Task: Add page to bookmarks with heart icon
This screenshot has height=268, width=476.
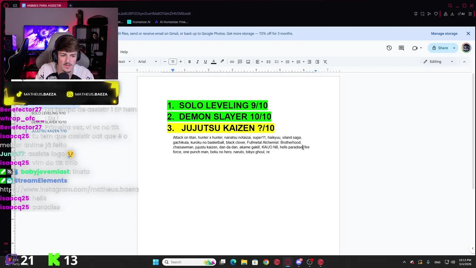Action: click(x=436, y=14)
